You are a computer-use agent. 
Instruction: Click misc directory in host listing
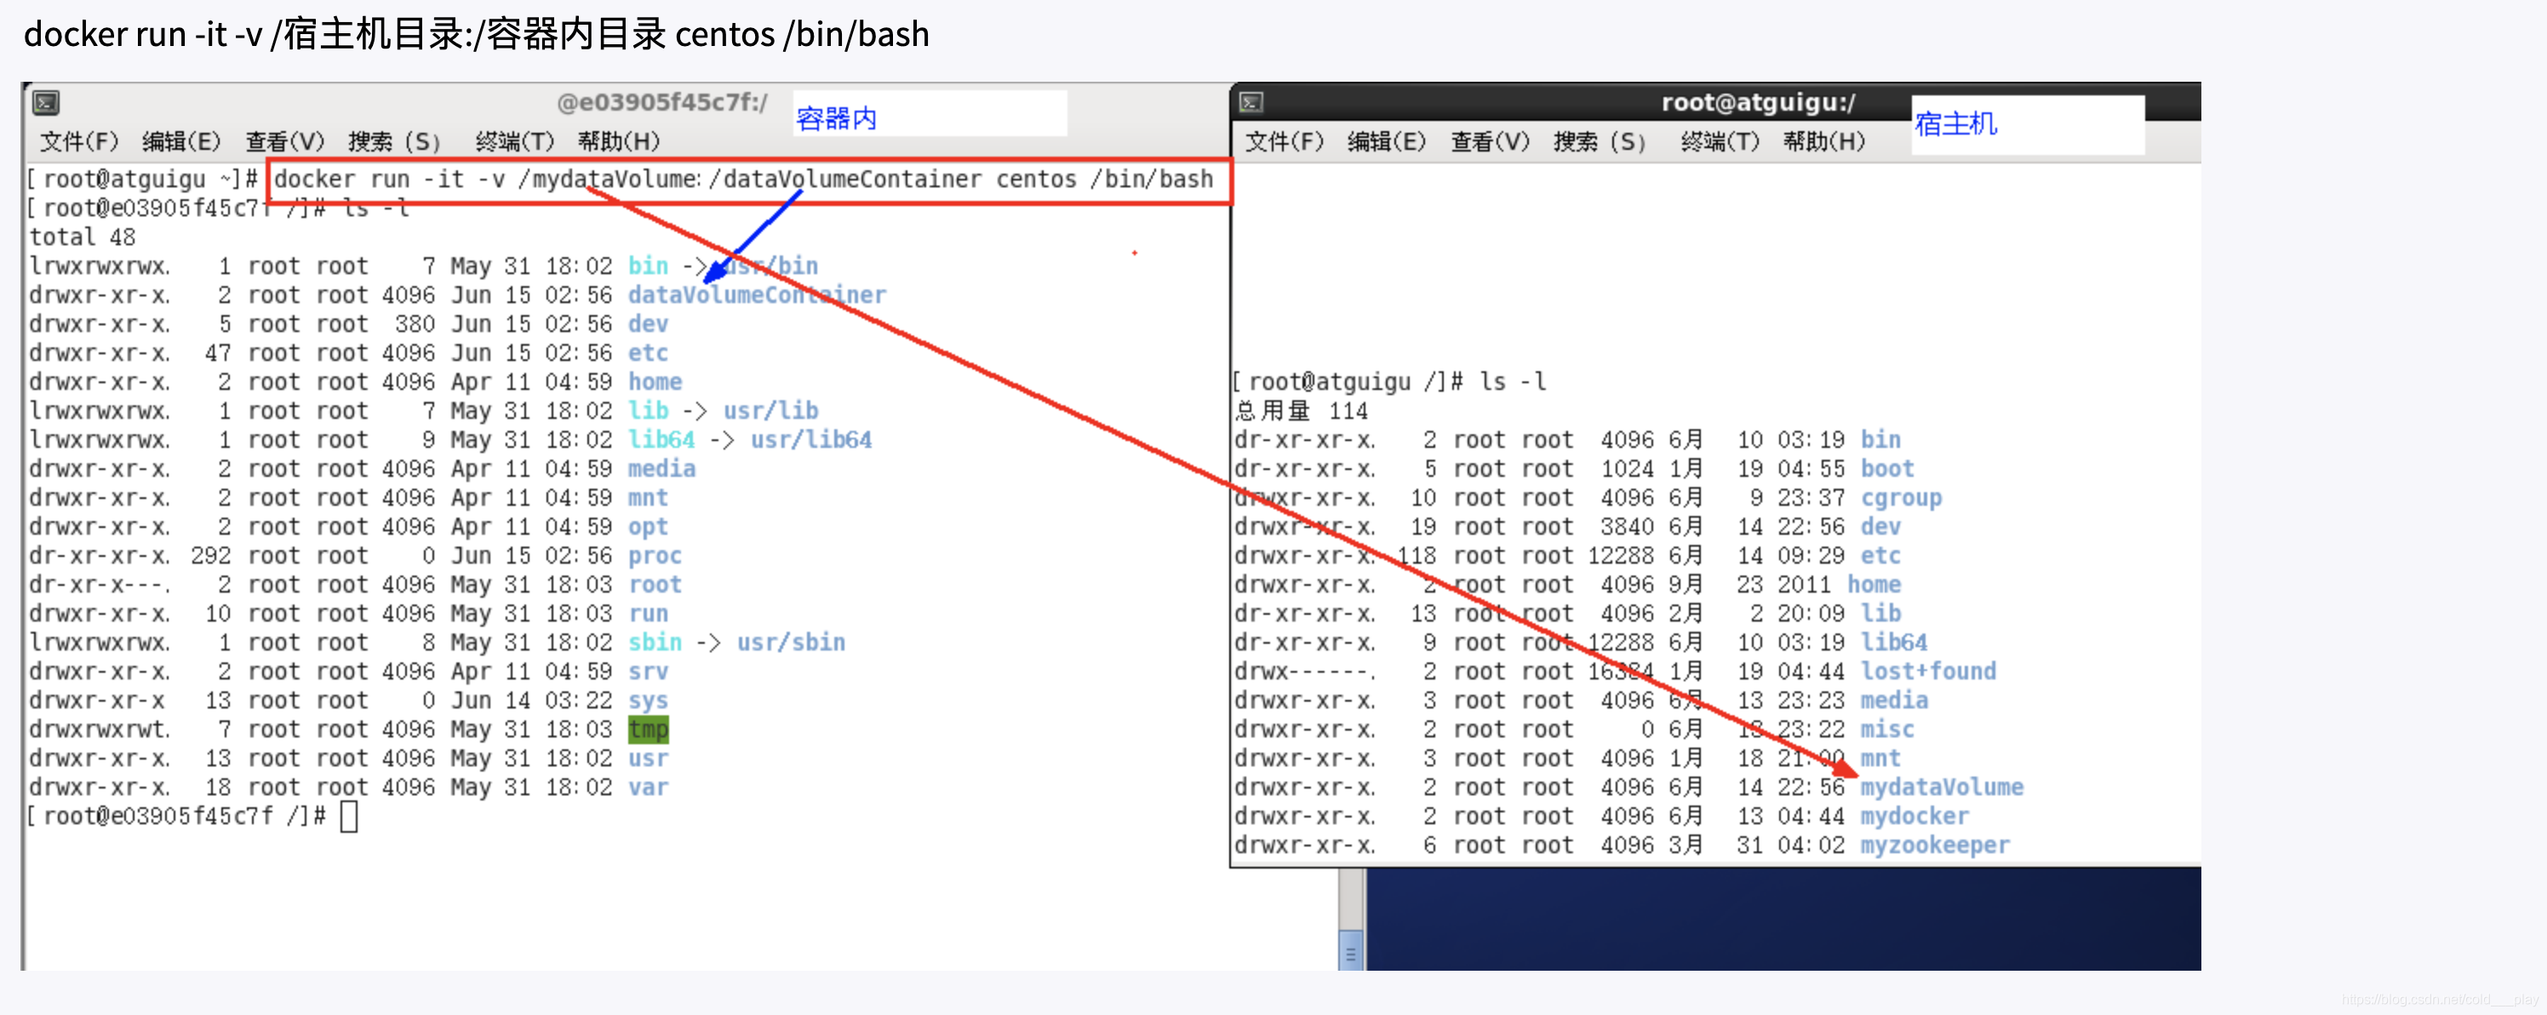1887,729
